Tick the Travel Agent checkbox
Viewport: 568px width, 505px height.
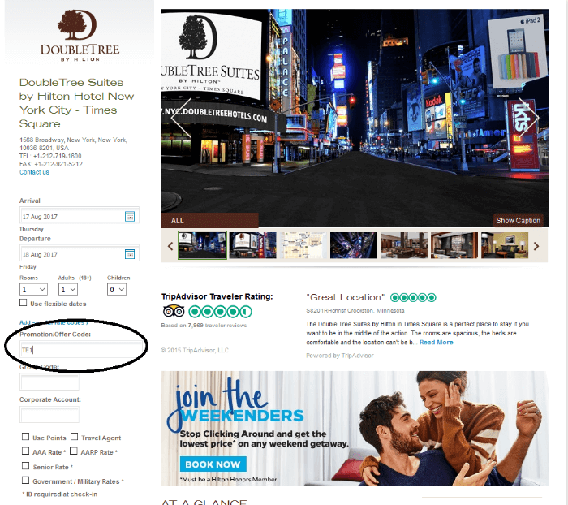pos(75,437)
